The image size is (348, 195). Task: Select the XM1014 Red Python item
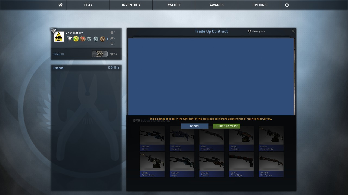click(x=271, y=165)
